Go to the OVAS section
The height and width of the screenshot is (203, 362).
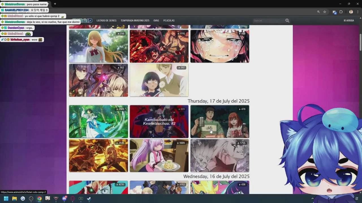(156, 21)
